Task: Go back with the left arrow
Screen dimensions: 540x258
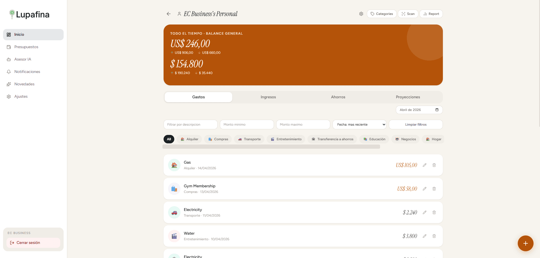Action: coord(169,14)
